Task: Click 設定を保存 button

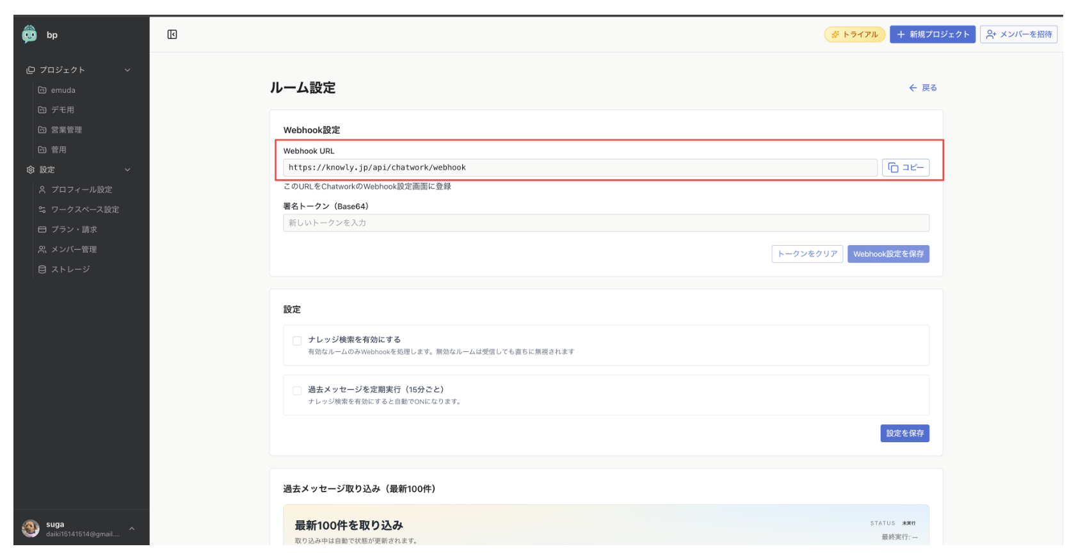Action: tap(905, 433)
